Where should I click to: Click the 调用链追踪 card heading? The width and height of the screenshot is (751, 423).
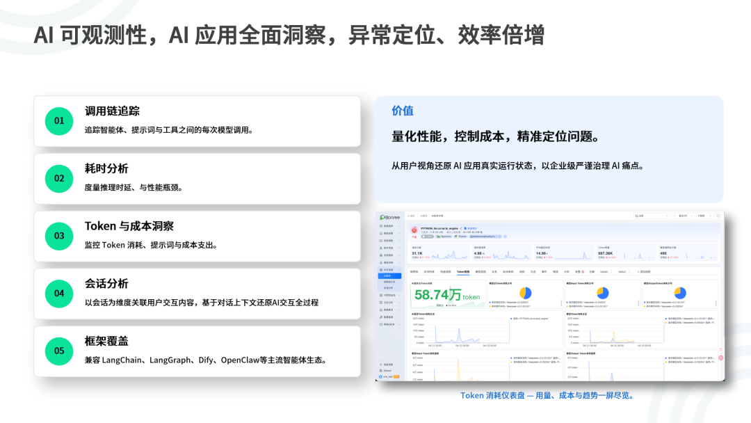[112, 111]
